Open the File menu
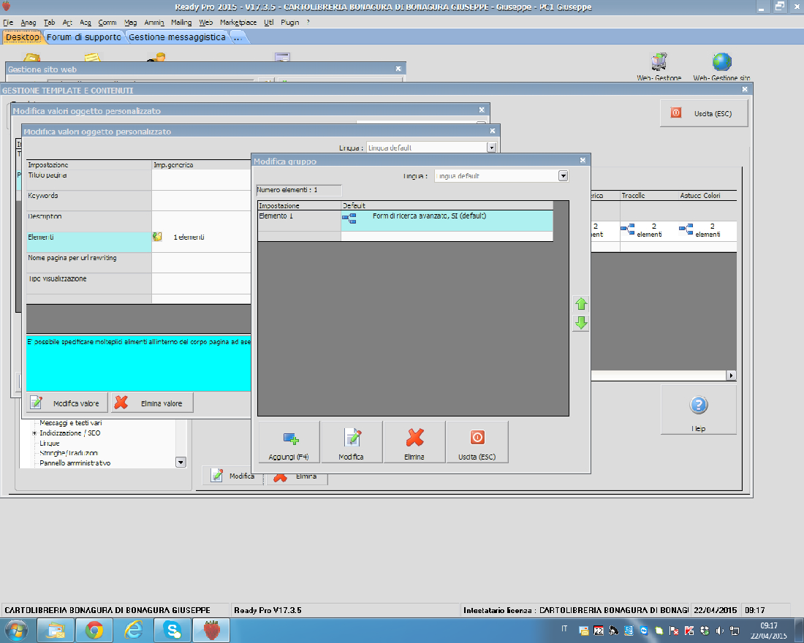 [8, 22]
